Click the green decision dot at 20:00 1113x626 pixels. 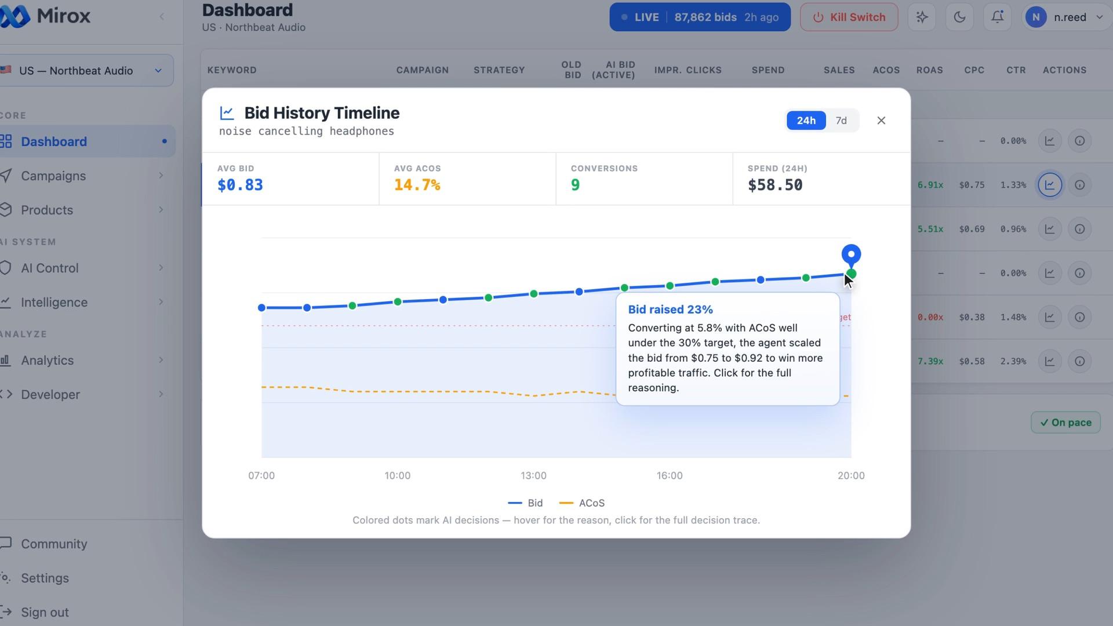click(x=851, y=274)
